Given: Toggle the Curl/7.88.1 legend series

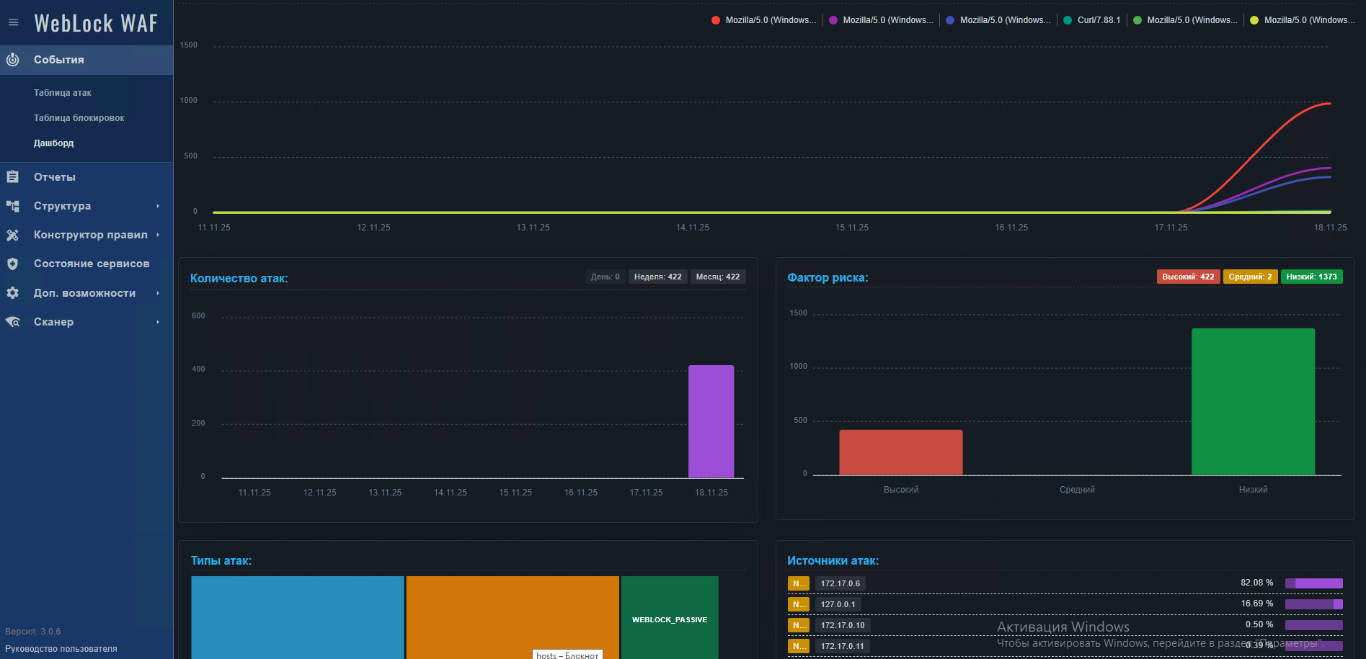Looking at the screenshot, I should 1092,20.
